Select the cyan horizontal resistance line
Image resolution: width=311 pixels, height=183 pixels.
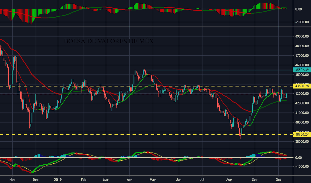pos(219,70)
